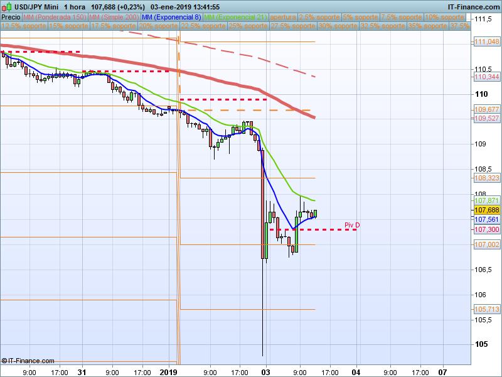Click the yellow 107,688 current price tag
Image resolution: width=502 pixels, height=377 pixels.
[487, 210]
